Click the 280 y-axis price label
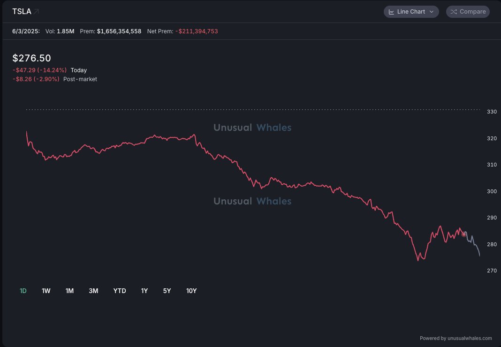 (x=492, y=244)
